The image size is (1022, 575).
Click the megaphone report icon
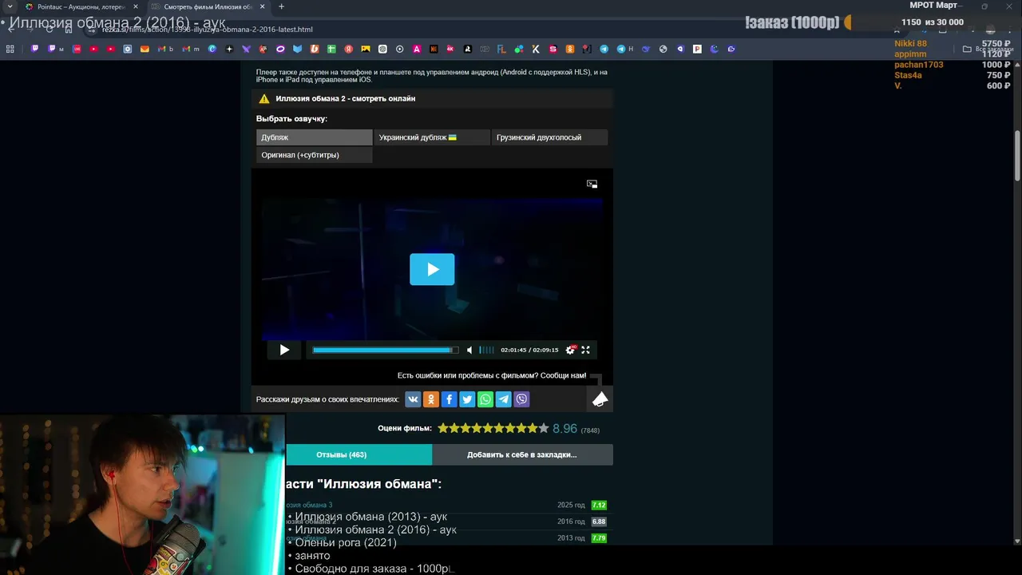pyautogui.click(x=600, y=399)
